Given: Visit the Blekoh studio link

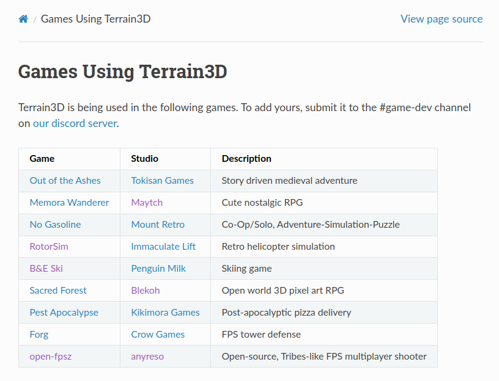Looking at the screenshot, I should pos(146,290).
